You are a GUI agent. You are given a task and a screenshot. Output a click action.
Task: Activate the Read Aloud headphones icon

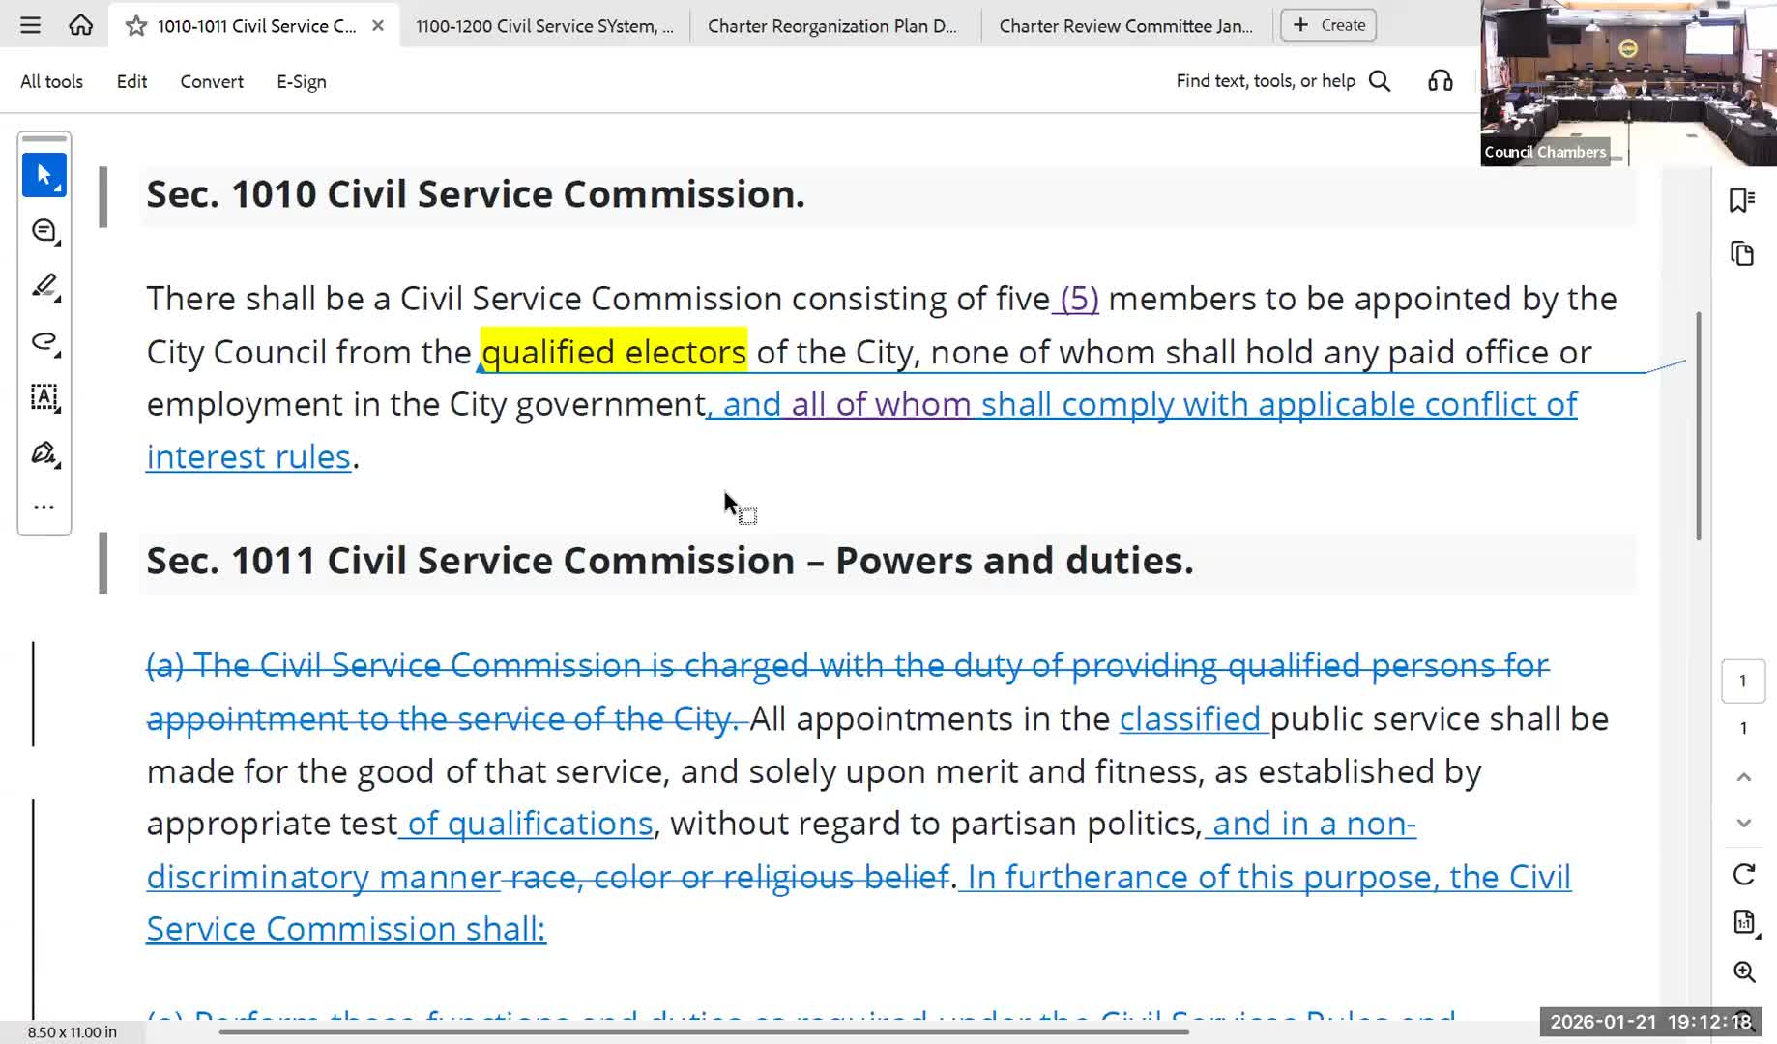click(x=1439, y=81)
